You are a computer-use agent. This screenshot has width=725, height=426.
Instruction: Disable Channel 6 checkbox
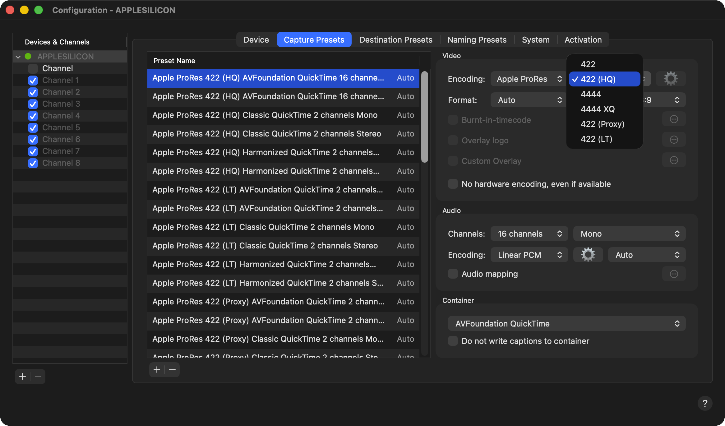33,139
